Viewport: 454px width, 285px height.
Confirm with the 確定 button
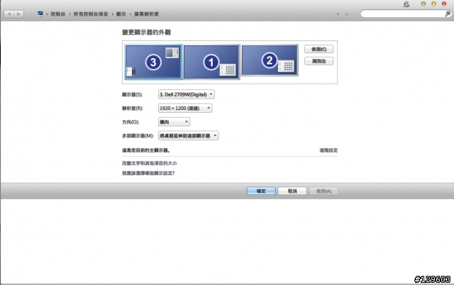[x=261, y=191]
